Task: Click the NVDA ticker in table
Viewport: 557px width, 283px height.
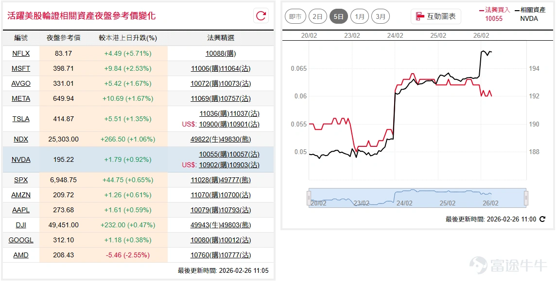Action: [21, 159]
